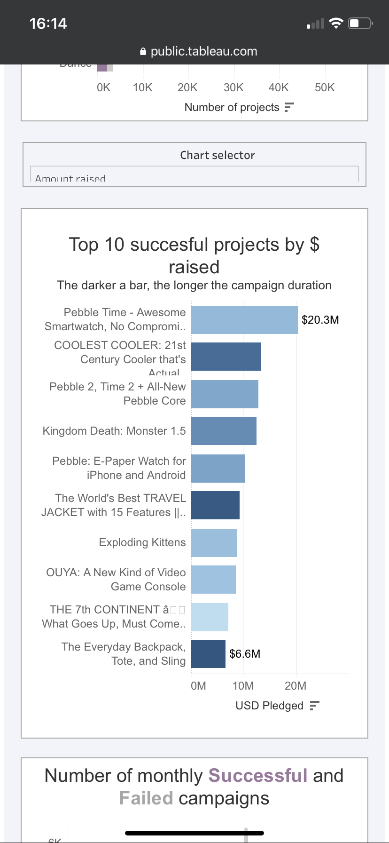Tap the 16:14 clock in status bar

(48, 24)
